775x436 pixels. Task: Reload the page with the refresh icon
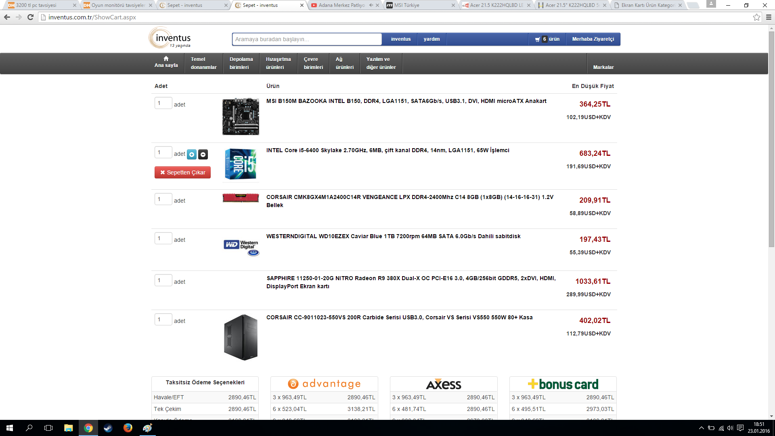point(30,17)
